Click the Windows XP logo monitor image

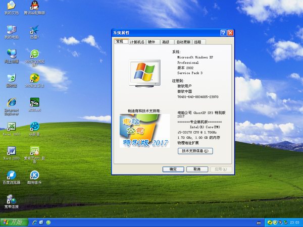pos(145,73)
